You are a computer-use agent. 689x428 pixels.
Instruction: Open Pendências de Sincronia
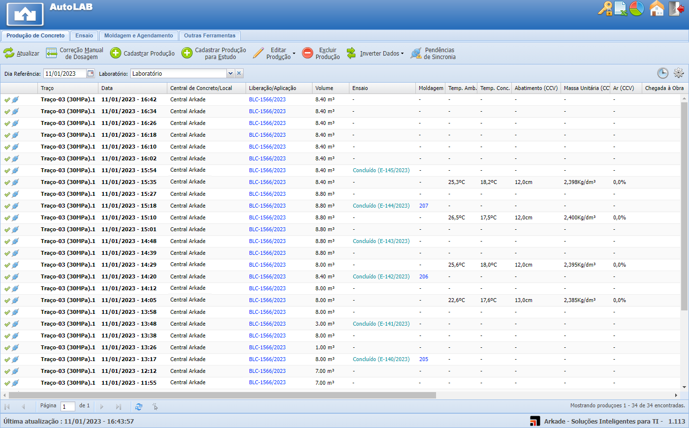[433, 54]
